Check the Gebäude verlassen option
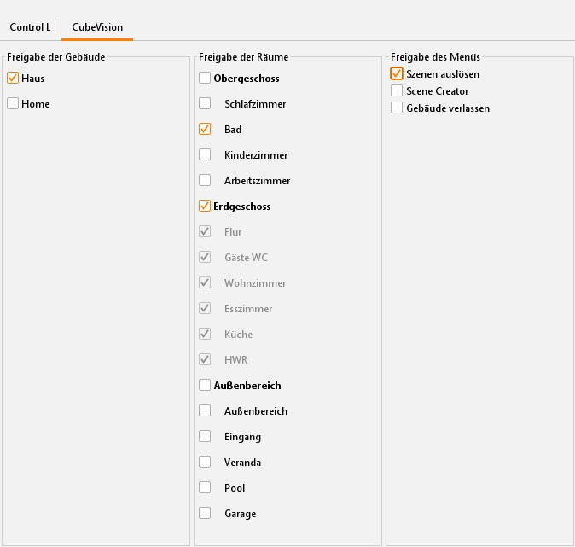Viewport: 575px width, 547px height. pos(397,108)
